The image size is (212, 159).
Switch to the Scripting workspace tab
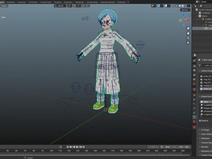(x=121, y=2)
